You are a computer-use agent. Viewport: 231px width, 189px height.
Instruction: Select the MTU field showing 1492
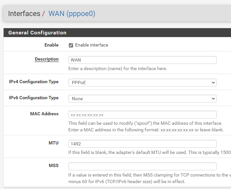142,144
